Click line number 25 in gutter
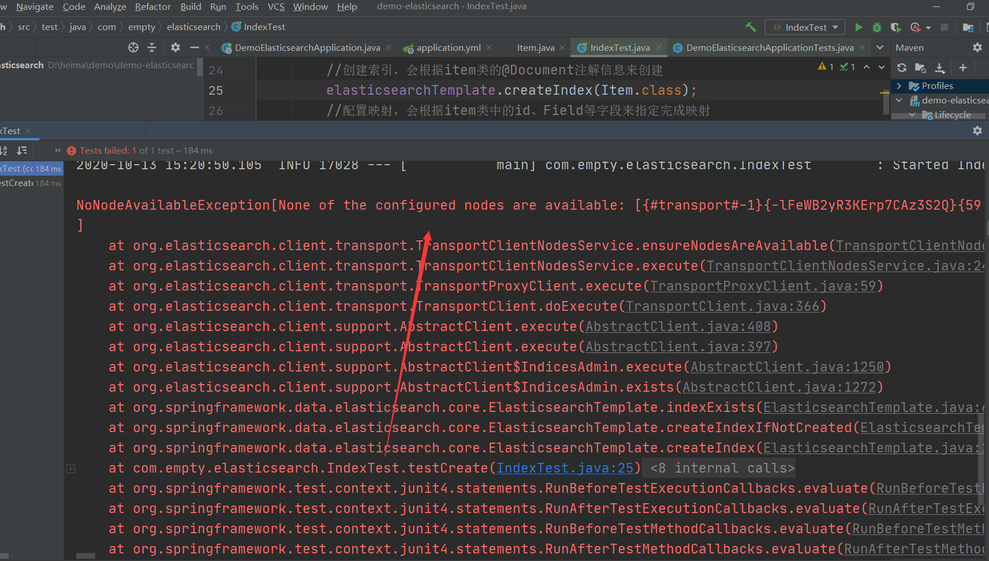The width and height of the screenshot is (989, 561). pyautogui.click(x=215, y=90)
